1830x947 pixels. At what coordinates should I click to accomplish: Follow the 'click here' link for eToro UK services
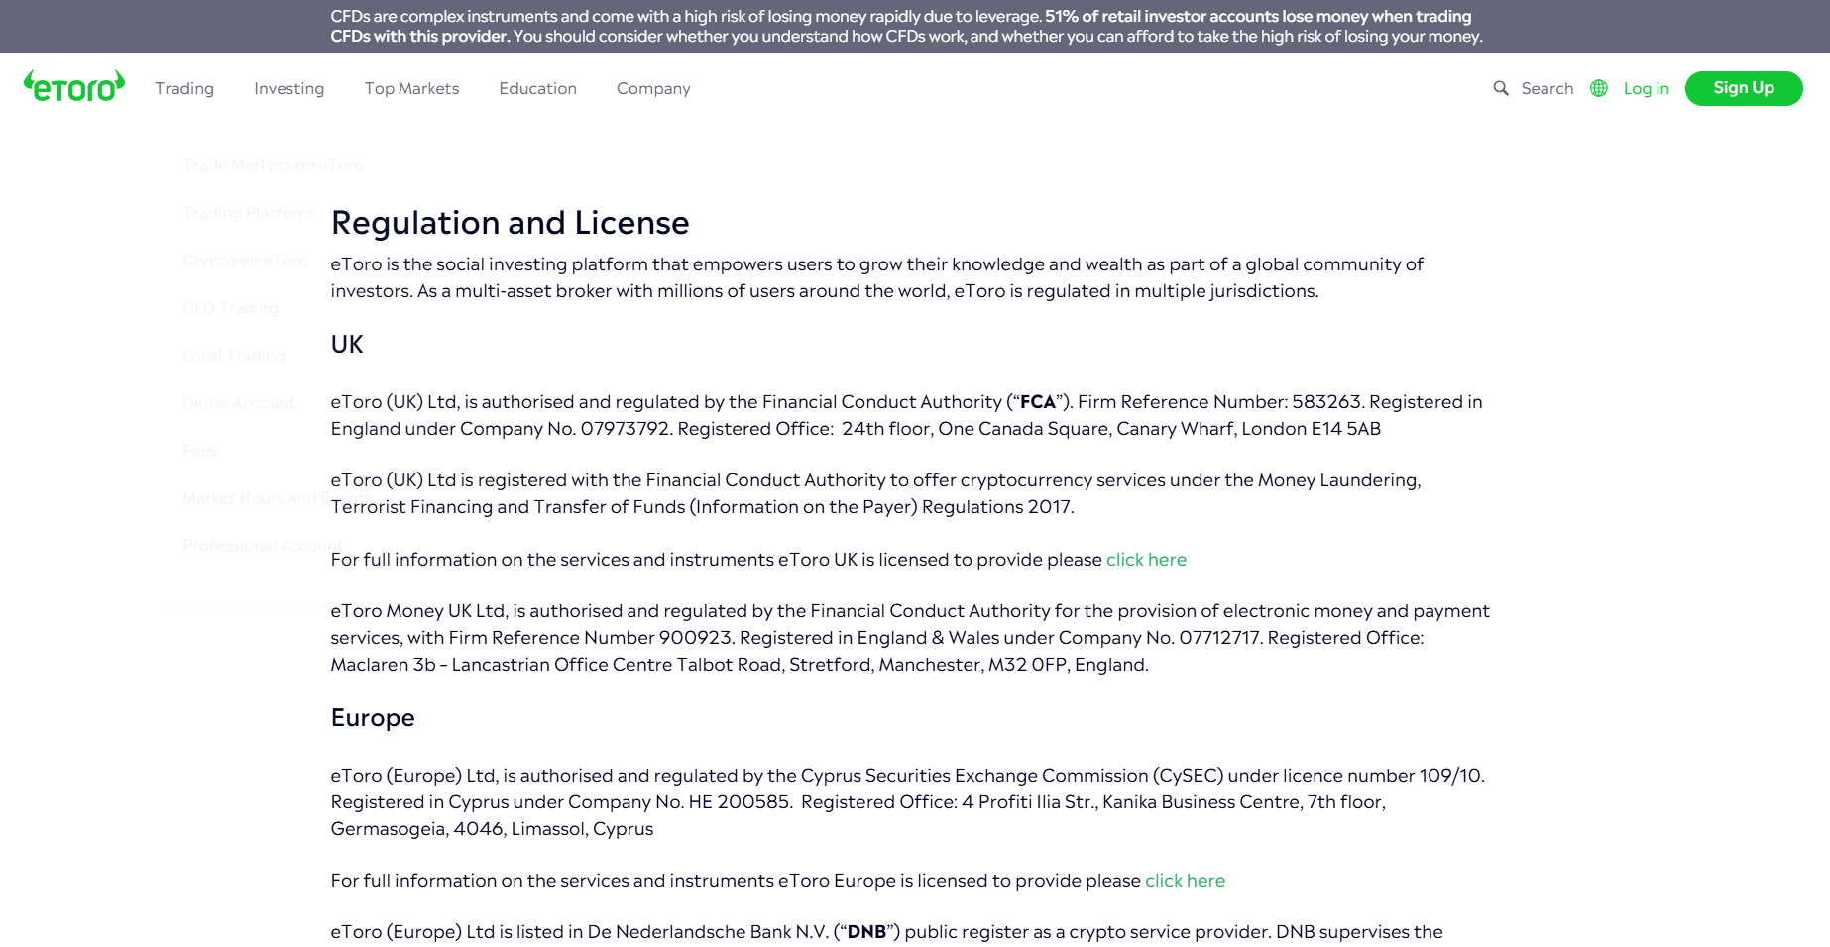[x=1146, y=560]
